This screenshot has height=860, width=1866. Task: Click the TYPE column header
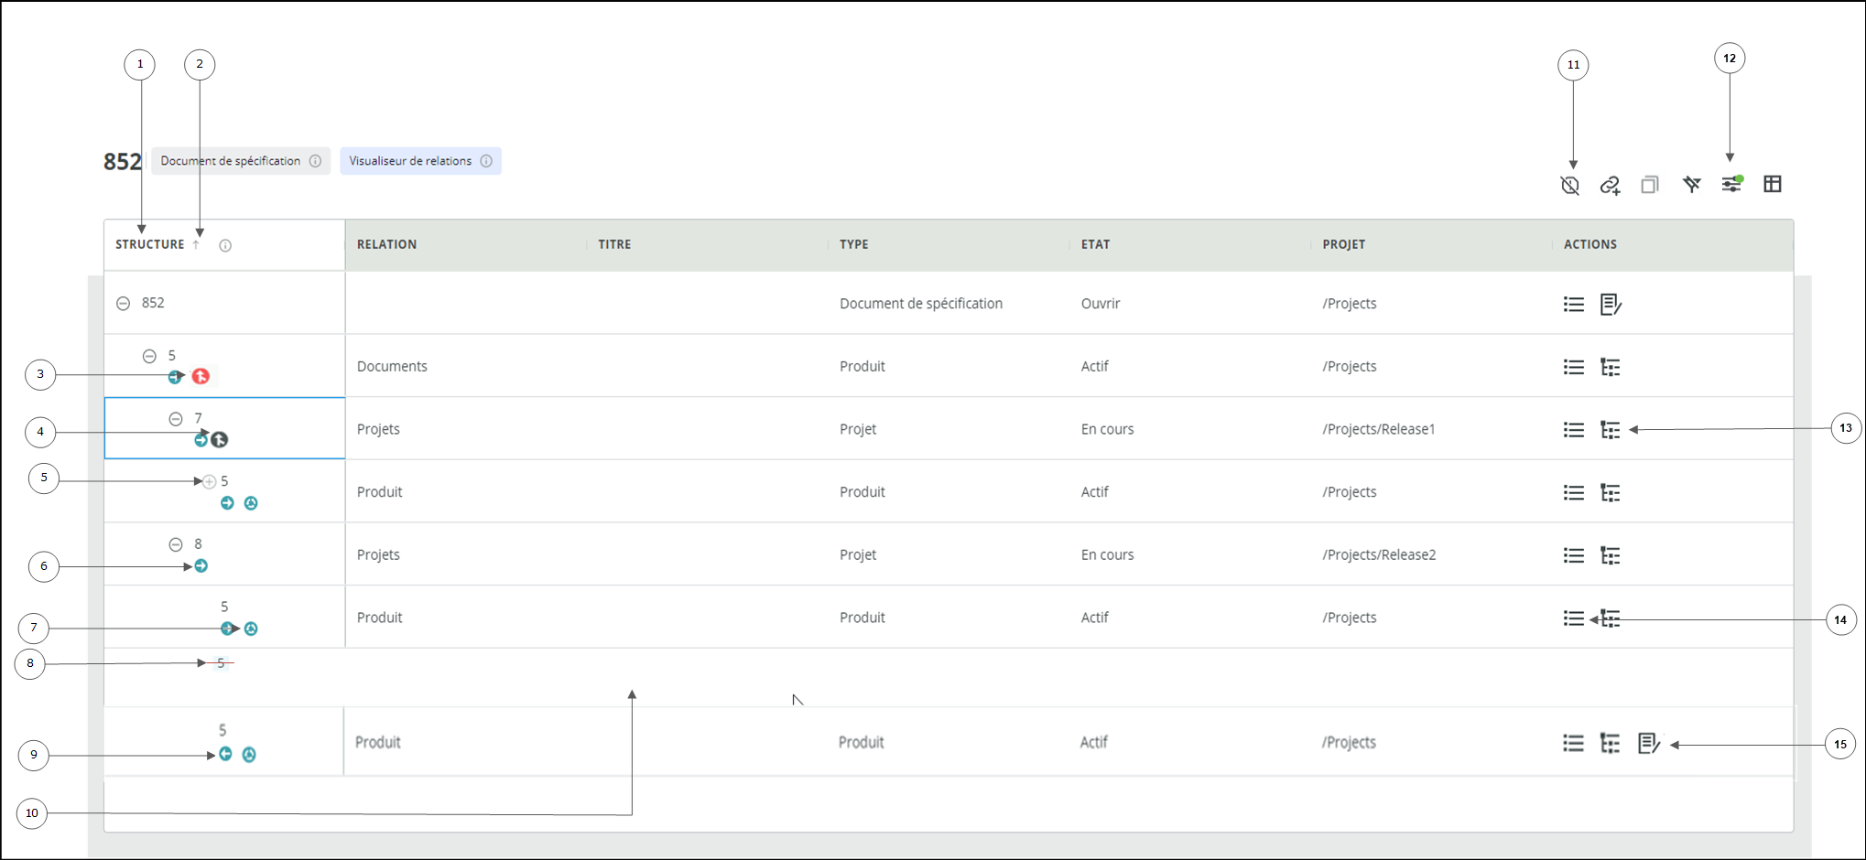coord(854,244)
